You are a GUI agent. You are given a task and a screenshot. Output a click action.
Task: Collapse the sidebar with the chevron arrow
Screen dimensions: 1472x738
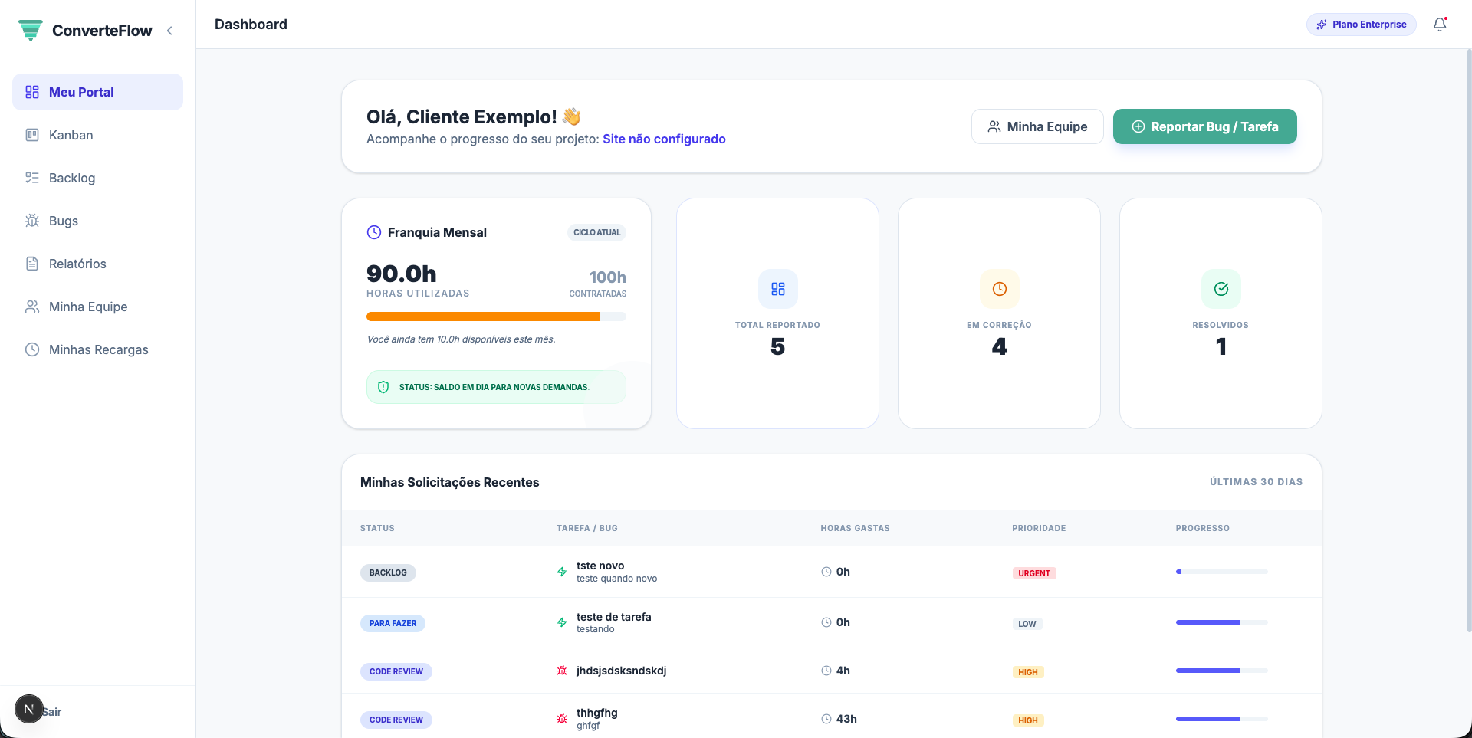pyautogui.click(x=169, y=31)
